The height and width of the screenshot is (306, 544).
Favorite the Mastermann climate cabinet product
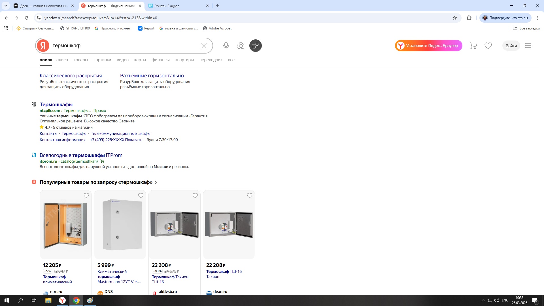[141, 195]
